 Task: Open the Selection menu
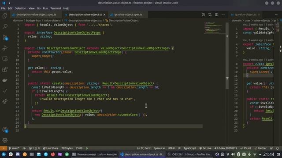click(21, 8)
